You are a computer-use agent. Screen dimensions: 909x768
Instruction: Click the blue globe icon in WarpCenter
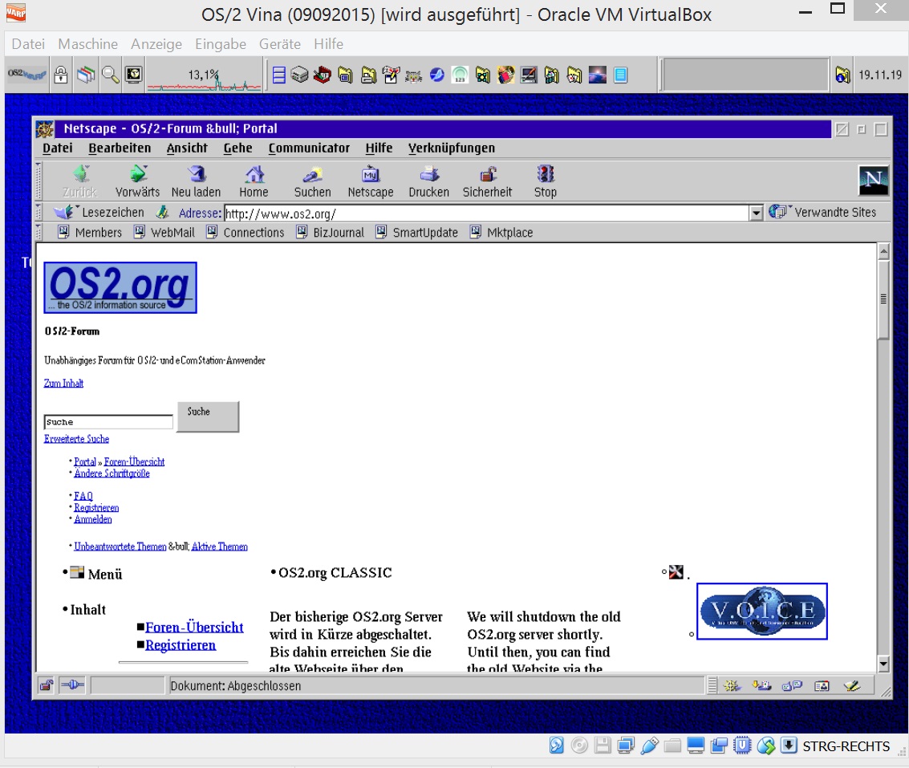pyautogui.click(x=436, y=75)
